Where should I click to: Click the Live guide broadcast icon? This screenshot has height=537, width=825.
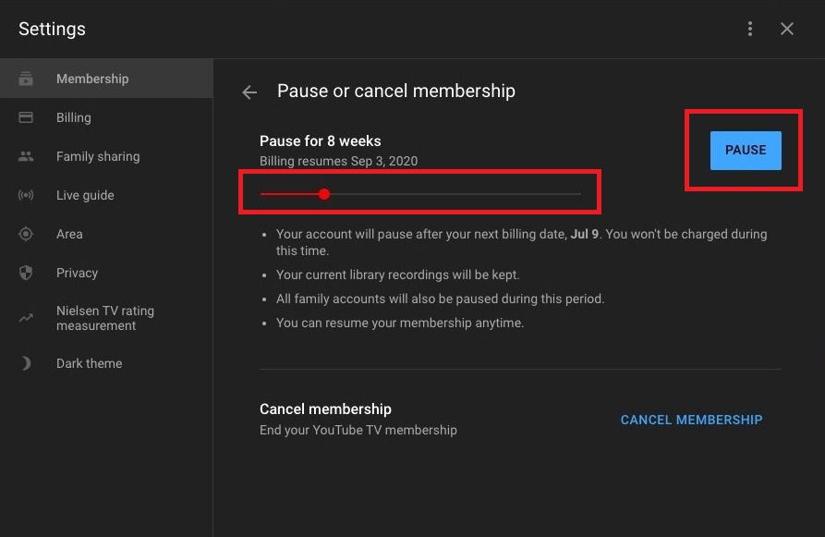26,196
